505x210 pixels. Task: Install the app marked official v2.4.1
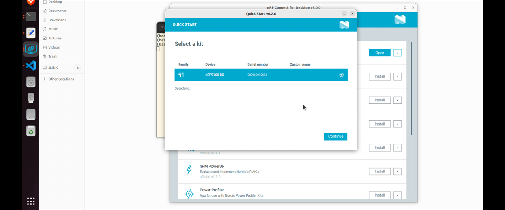pos(380,148)
